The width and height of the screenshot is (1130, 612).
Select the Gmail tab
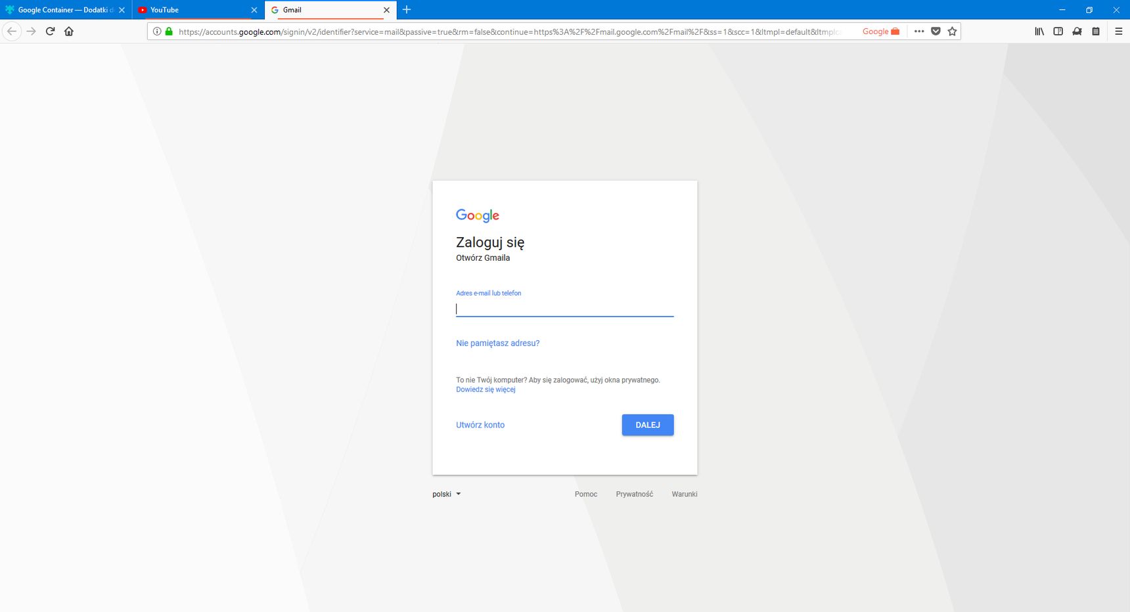pyautogui.click(x=330, y=10)
